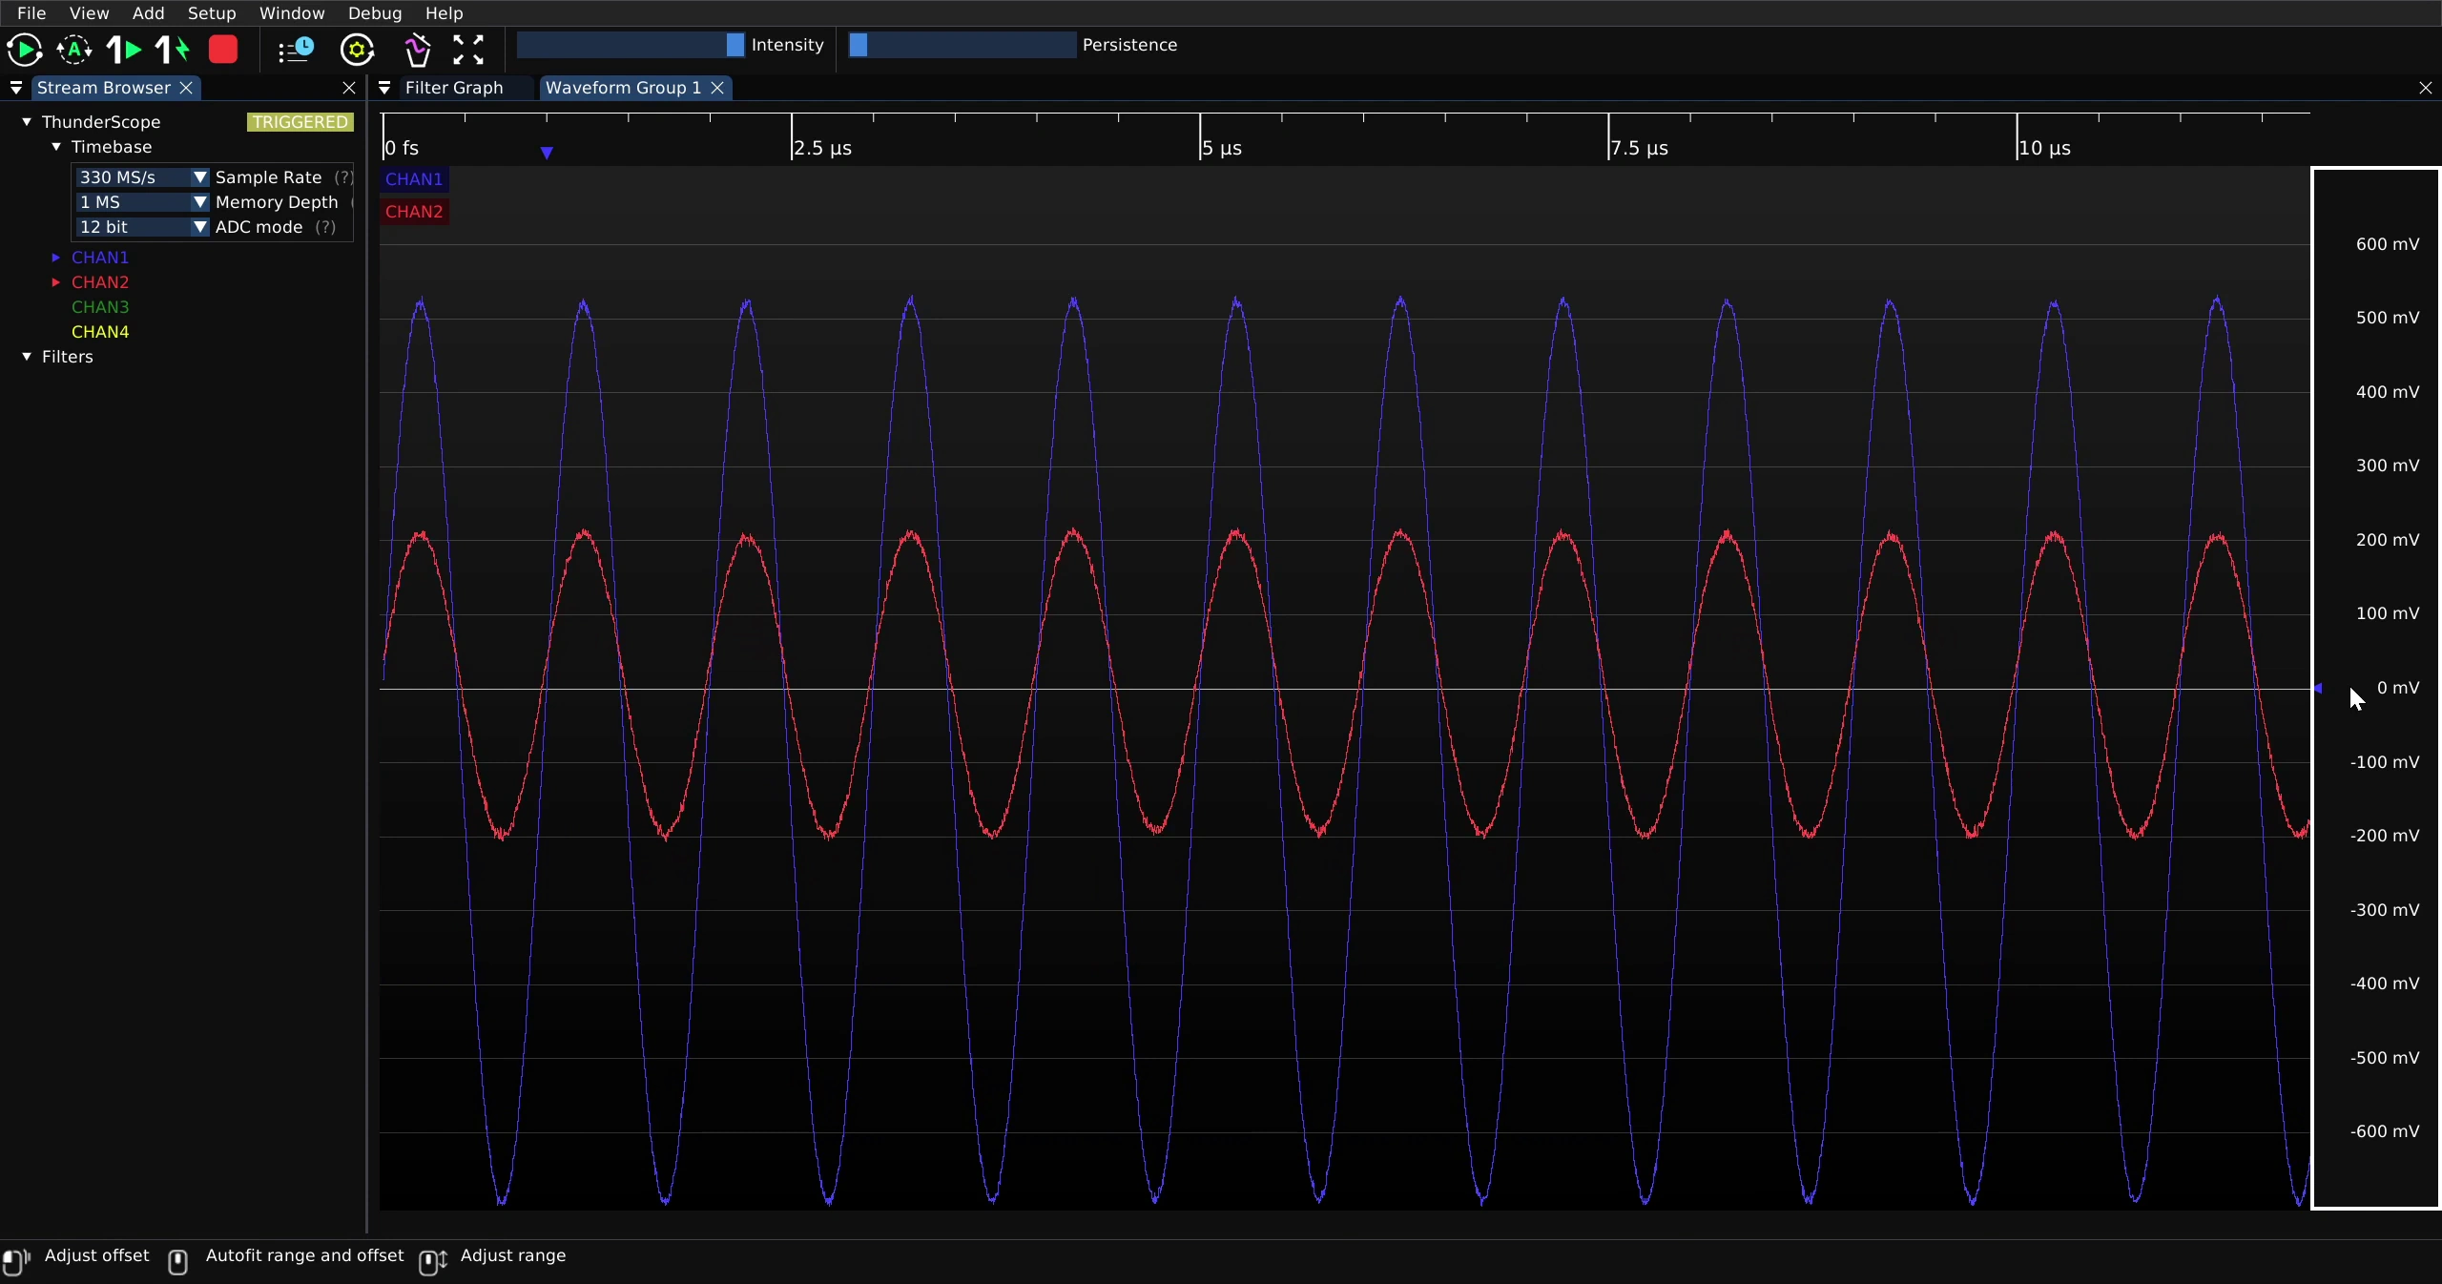Switch to the Filter Graph tab
This screenshot has height=1284, width=2442.
click(x=454, y=88)
